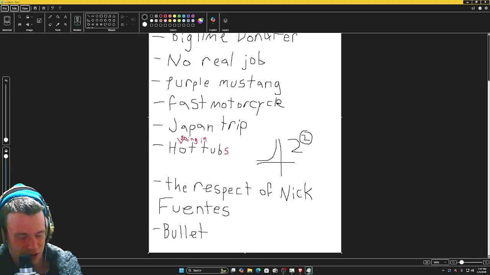Select the Pencil tool

(x=50, y=17)
